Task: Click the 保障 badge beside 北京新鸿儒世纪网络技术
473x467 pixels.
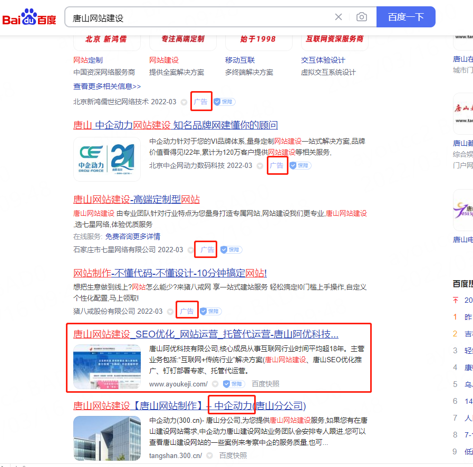Action: [224, 102]
